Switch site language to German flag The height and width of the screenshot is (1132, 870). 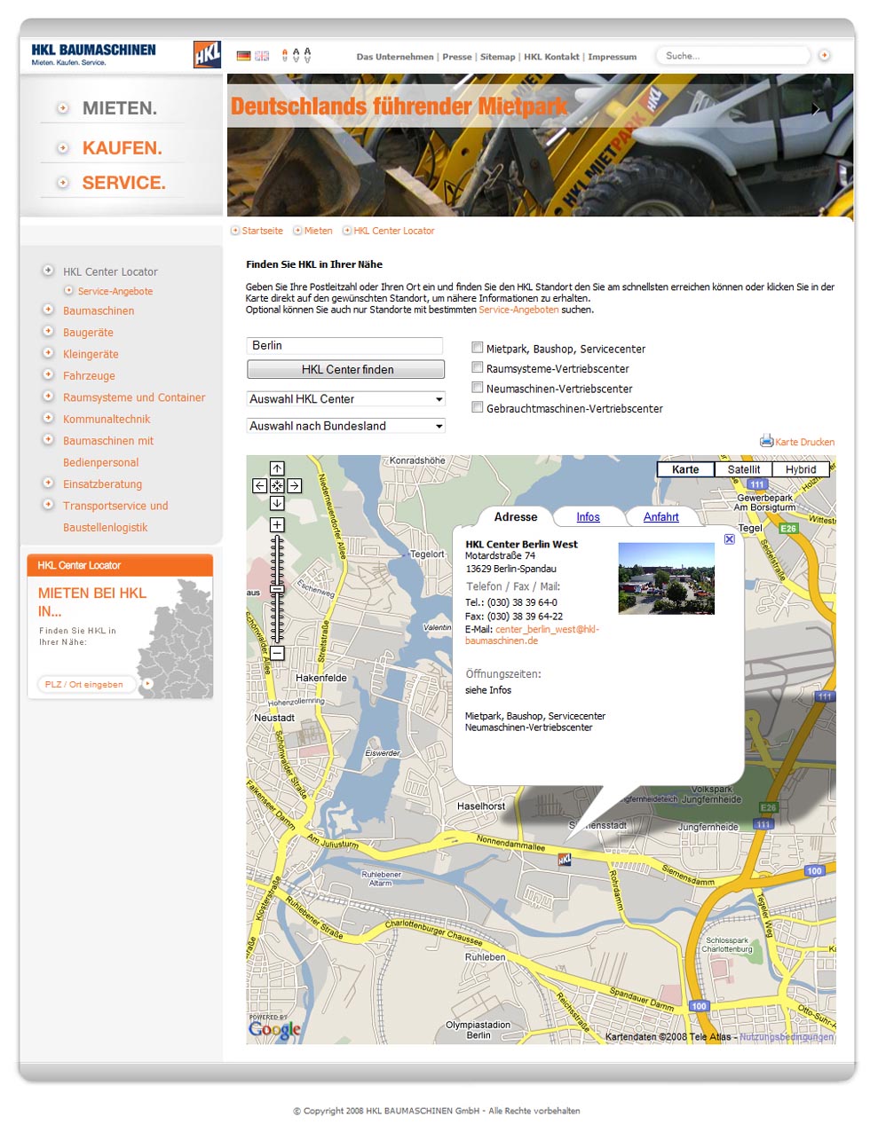[243, 56]
